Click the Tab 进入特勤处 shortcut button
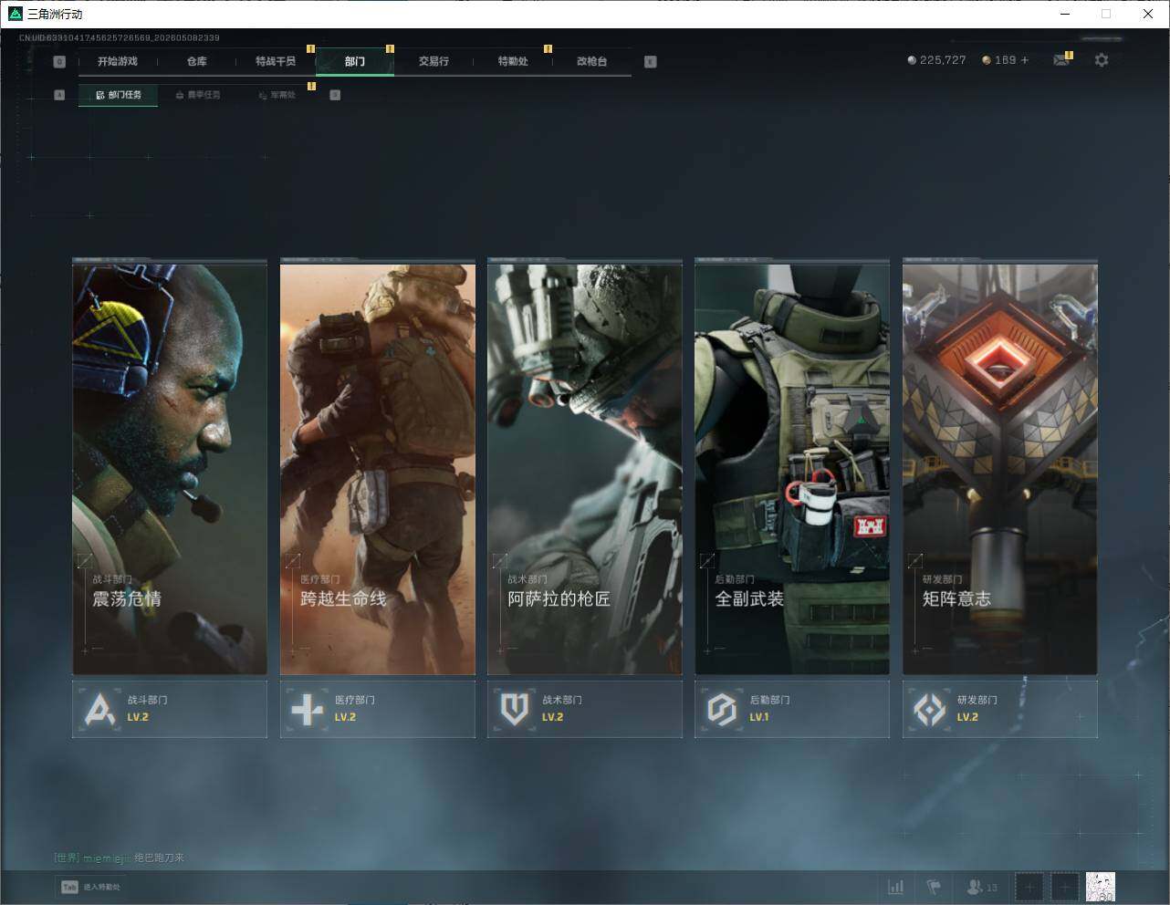The height and width of the screenshot is (905, 1170). coord(90,887)
